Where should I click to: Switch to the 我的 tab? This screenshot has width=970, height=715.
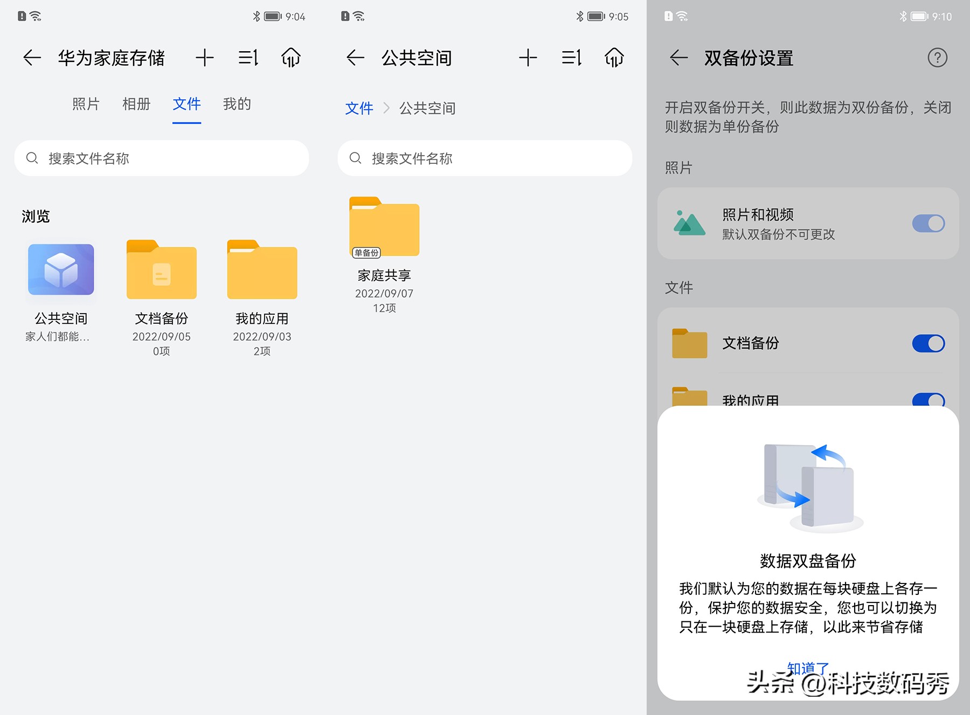point(236,104)
